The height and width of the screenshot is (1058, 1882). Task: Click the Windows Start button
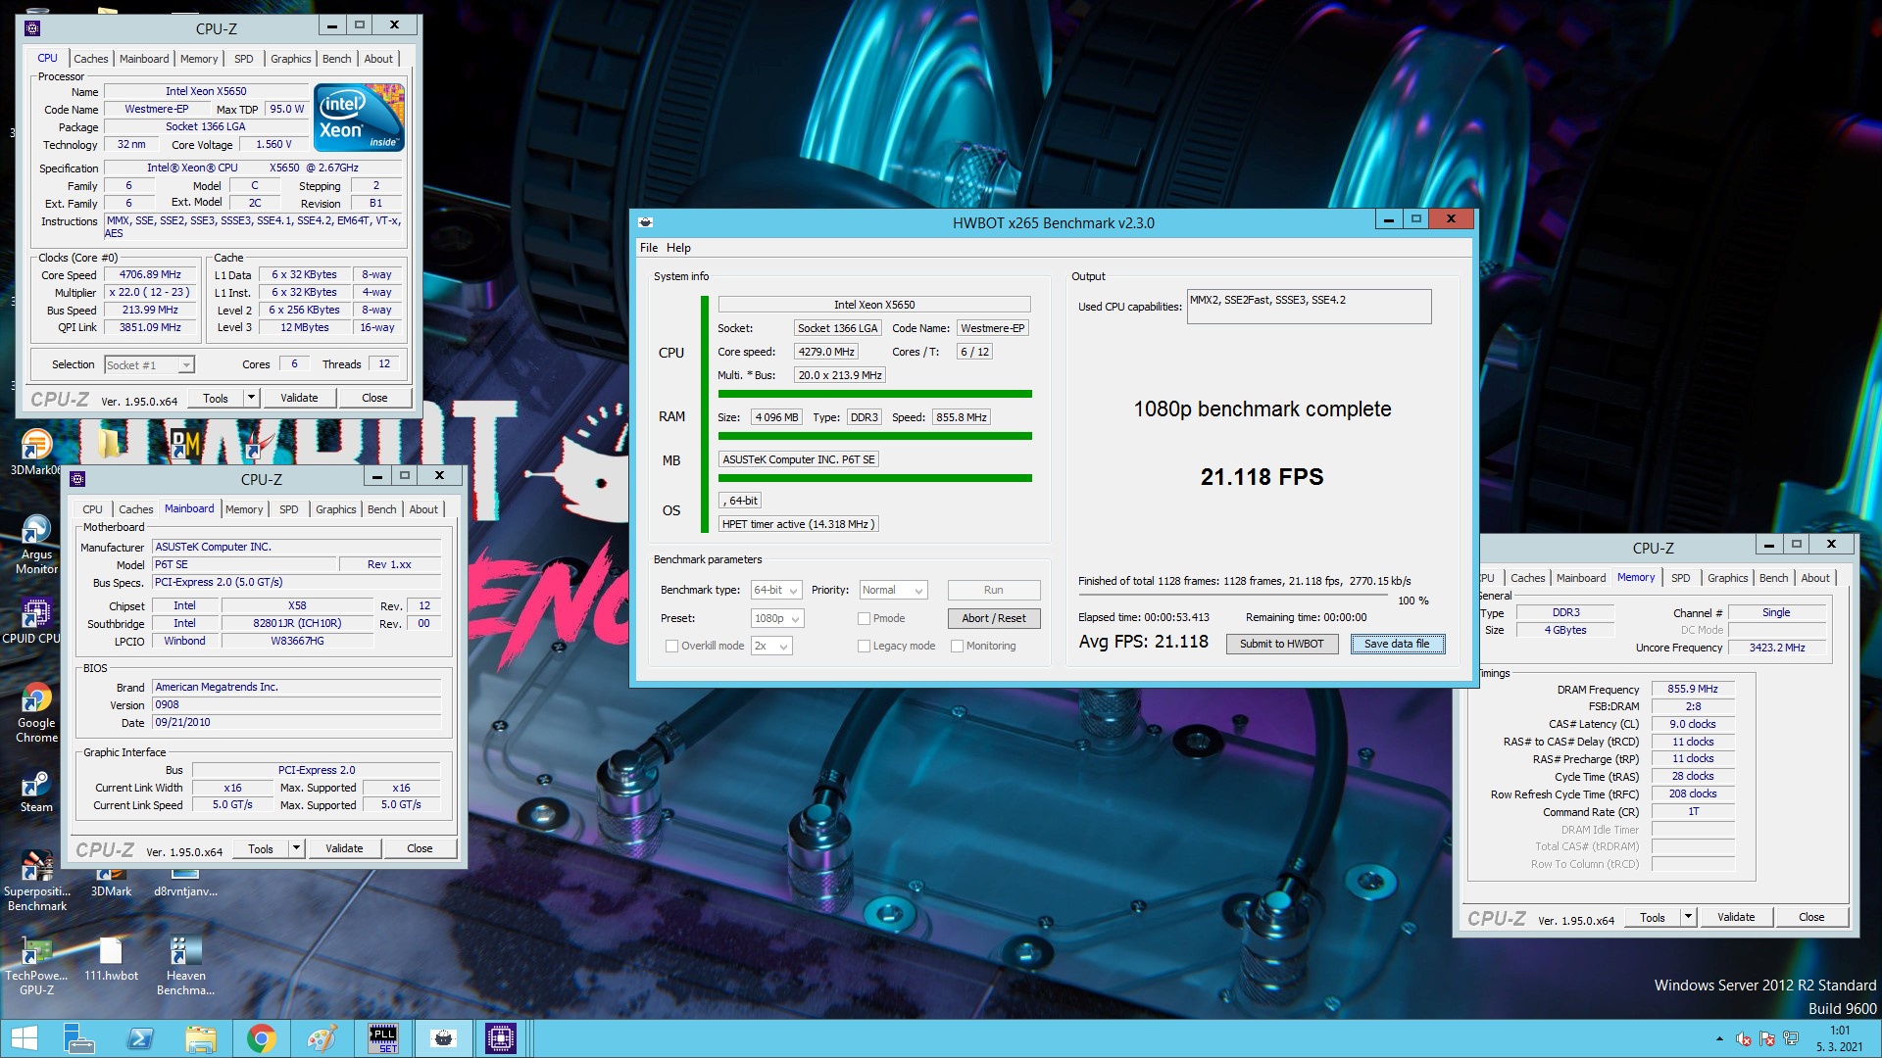click(25, 1038)
